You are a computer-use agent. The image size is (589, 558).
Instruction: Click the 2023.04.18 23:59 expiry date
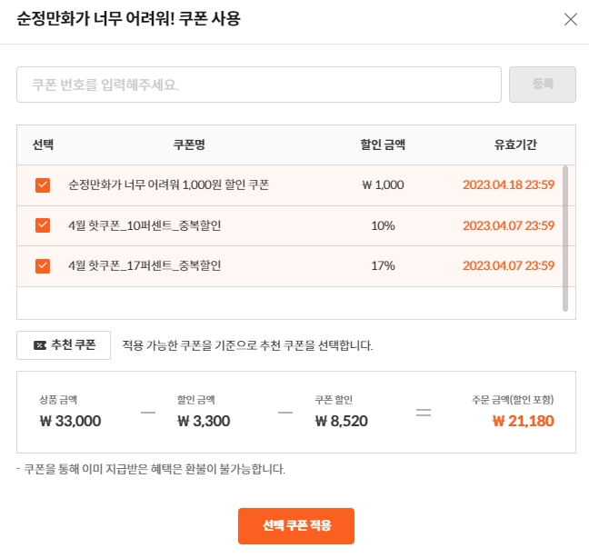pos(509,184)
